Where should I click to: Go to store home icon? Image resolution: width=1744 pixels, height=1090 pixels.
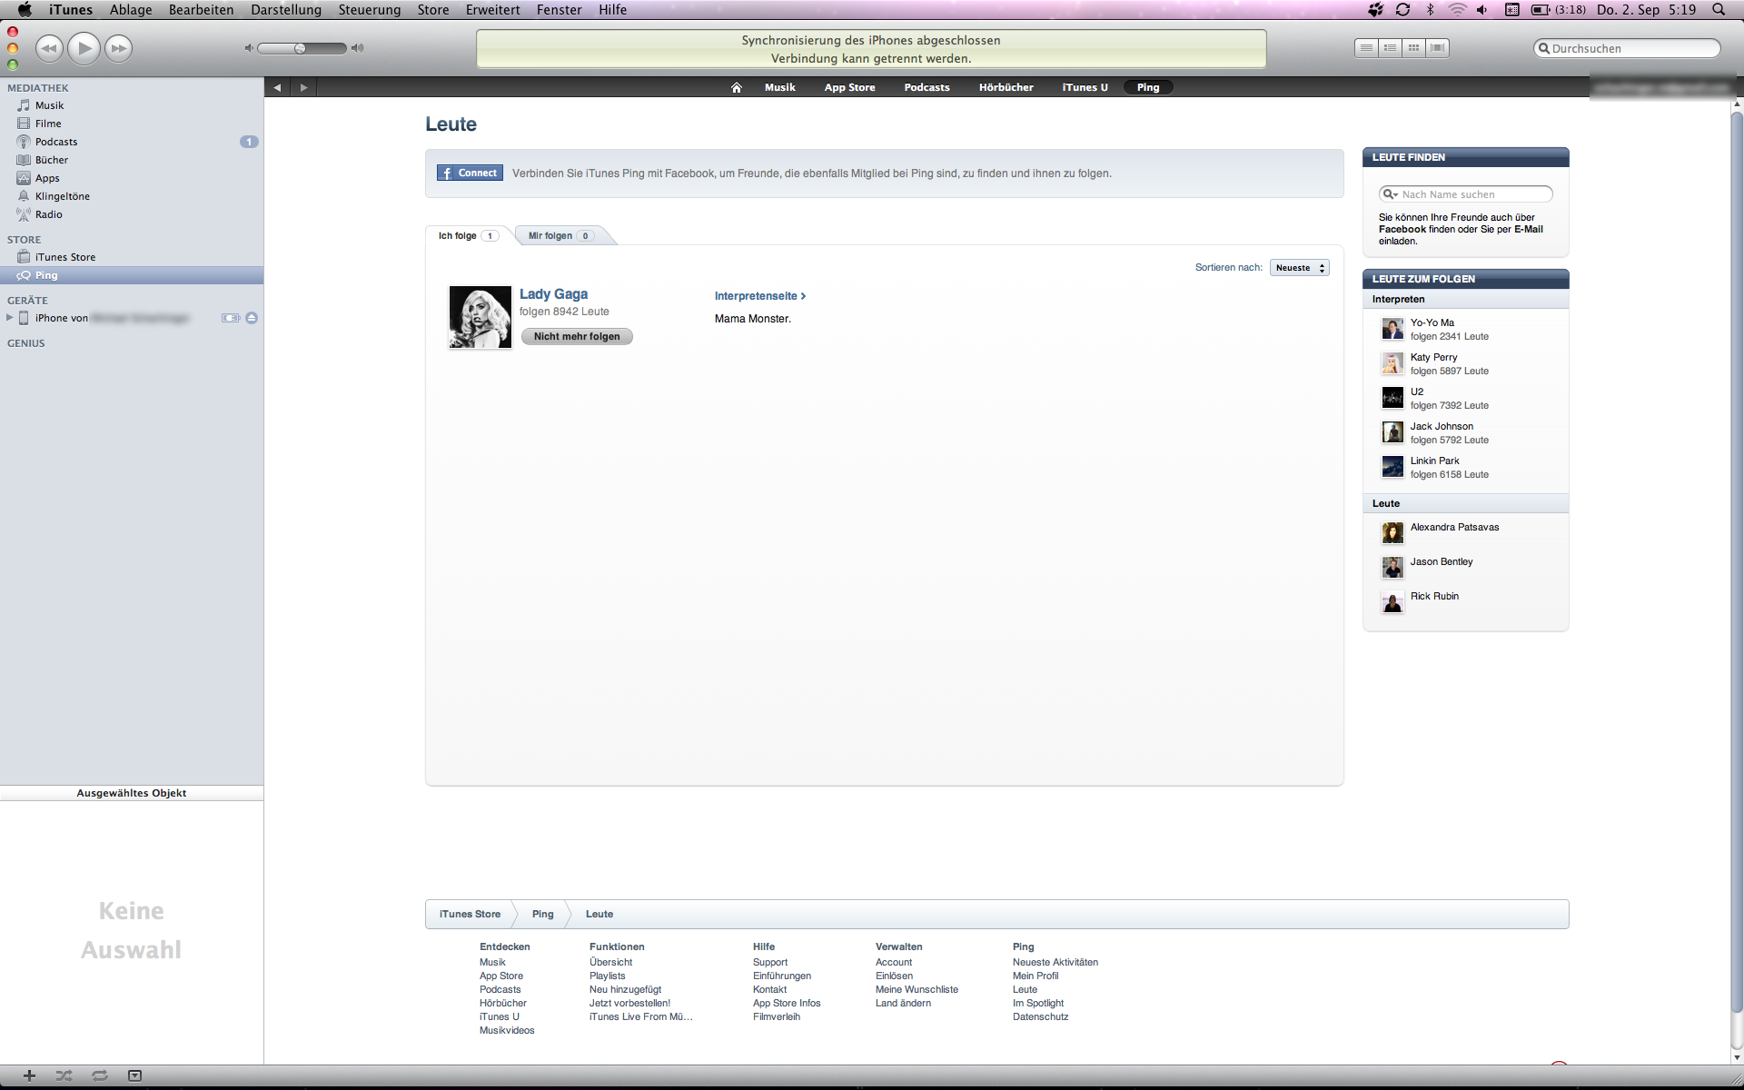737,87
